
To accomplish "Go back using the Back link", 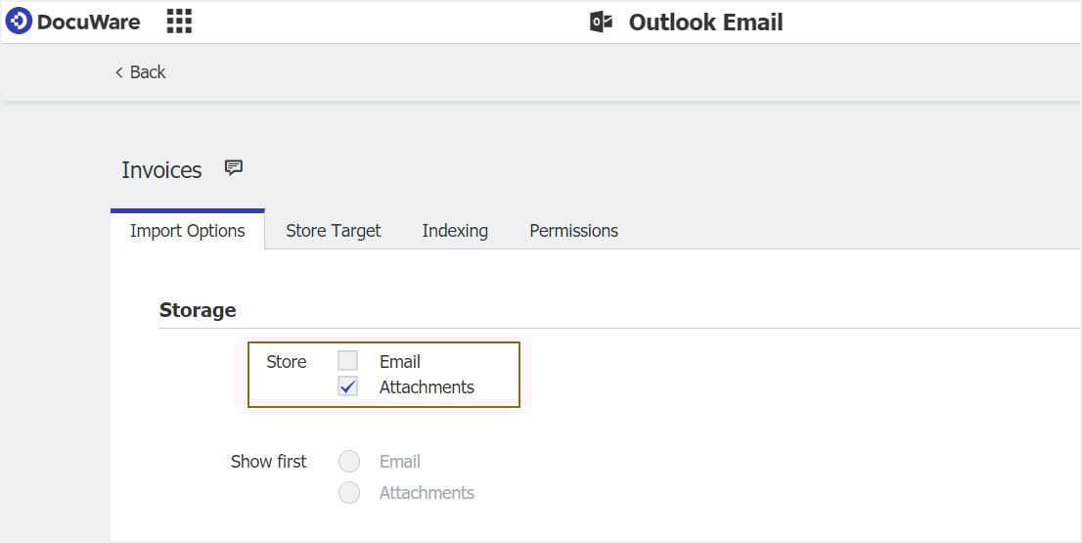I will coord(148,72).
